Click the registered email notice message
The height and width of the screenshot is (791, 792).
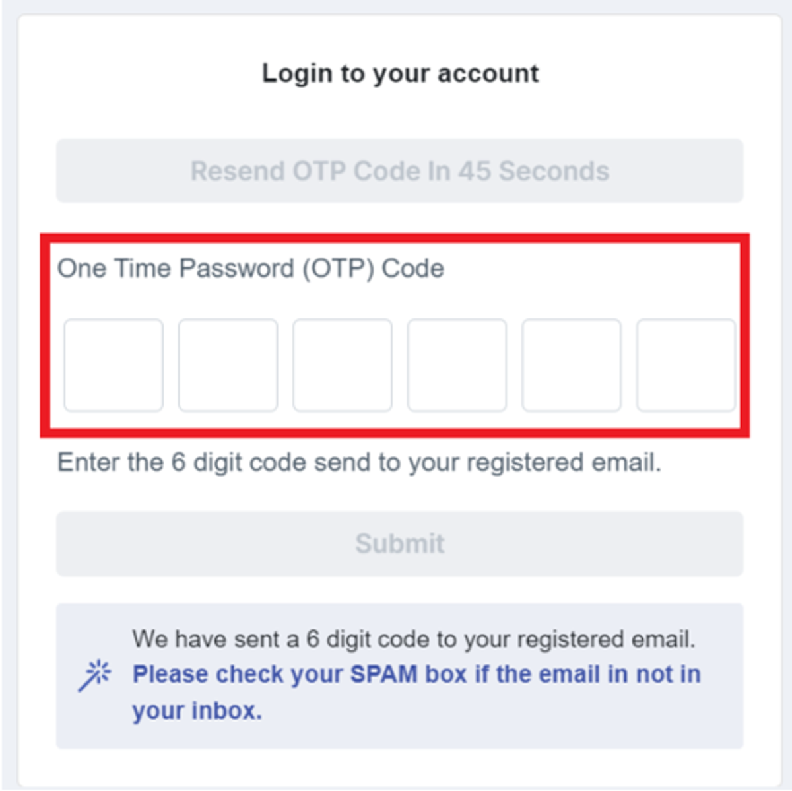pyautogui.click(x=416, y=638)
